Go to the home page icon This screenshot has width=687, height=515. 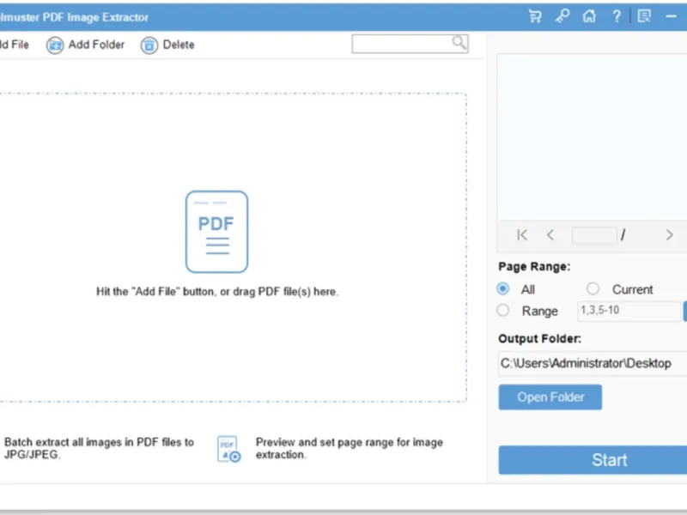click(x=589, y=16)
